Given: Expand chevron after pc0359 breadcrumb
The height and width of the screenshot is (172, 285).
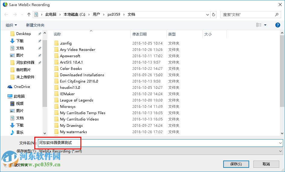Looking at the screenshot, I should pyautogui.click(x=124, y=14).
